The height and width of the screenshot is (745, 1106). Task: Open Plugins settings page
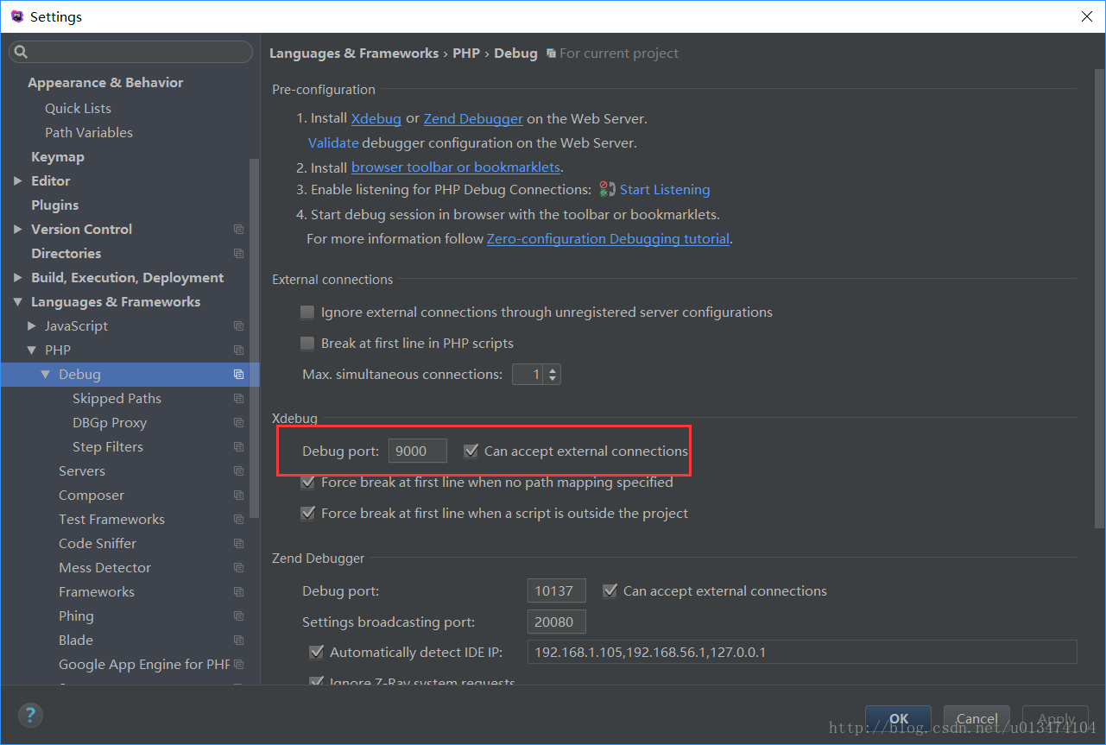click(x=55, y=205)
